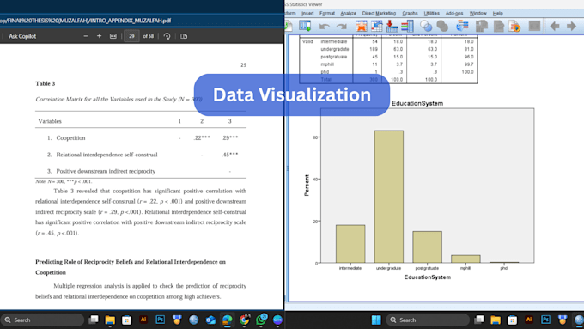Screen dimensions: 584x329
Task: Click the Undo arrow in SPSS toolbar
Action: click(325, 27)
